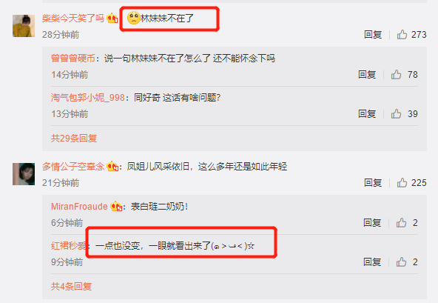
Task: Open MiranFroaude user profile
Action: coord(79,207)
